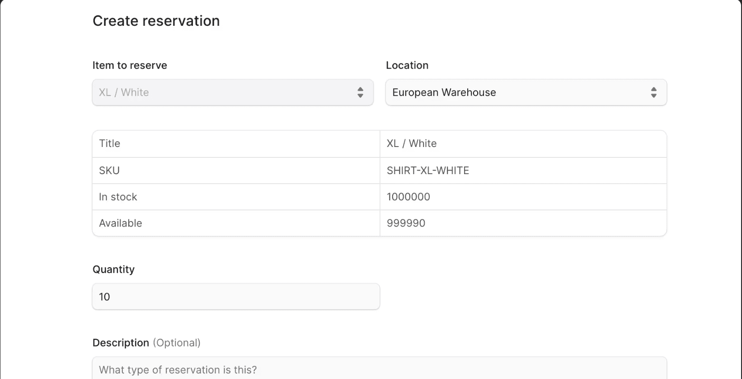Click the Item to reserve field label
The image size is (742, 379).
coord(130,65)
